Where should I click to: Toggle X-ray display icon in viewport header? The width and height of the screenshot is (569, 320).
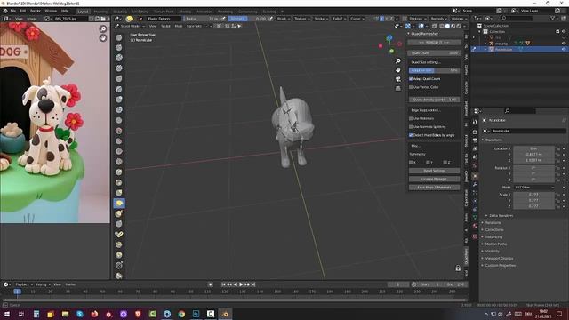pos(434,26)
